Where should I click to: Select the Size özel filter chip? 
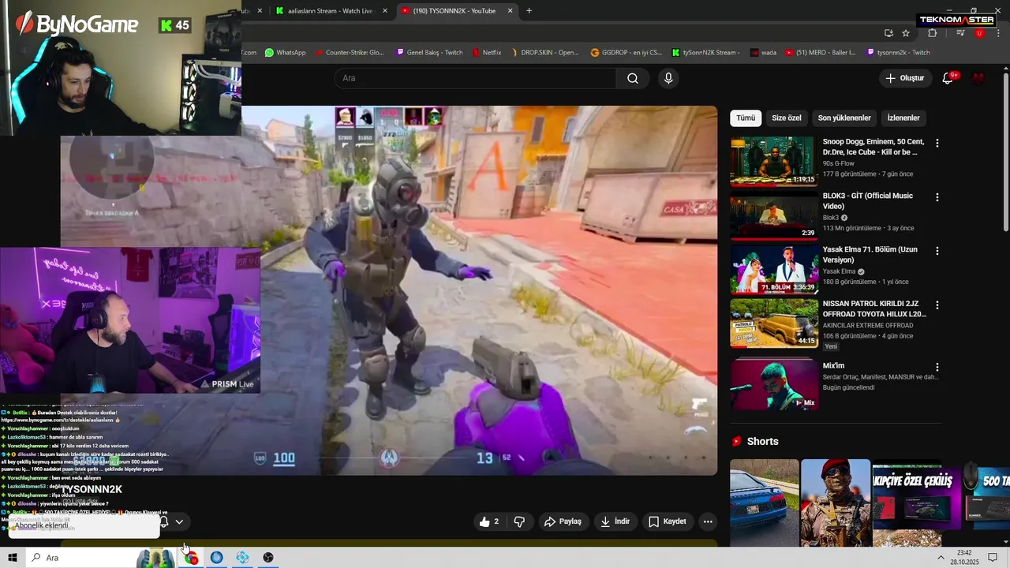(x=786, y=118)
